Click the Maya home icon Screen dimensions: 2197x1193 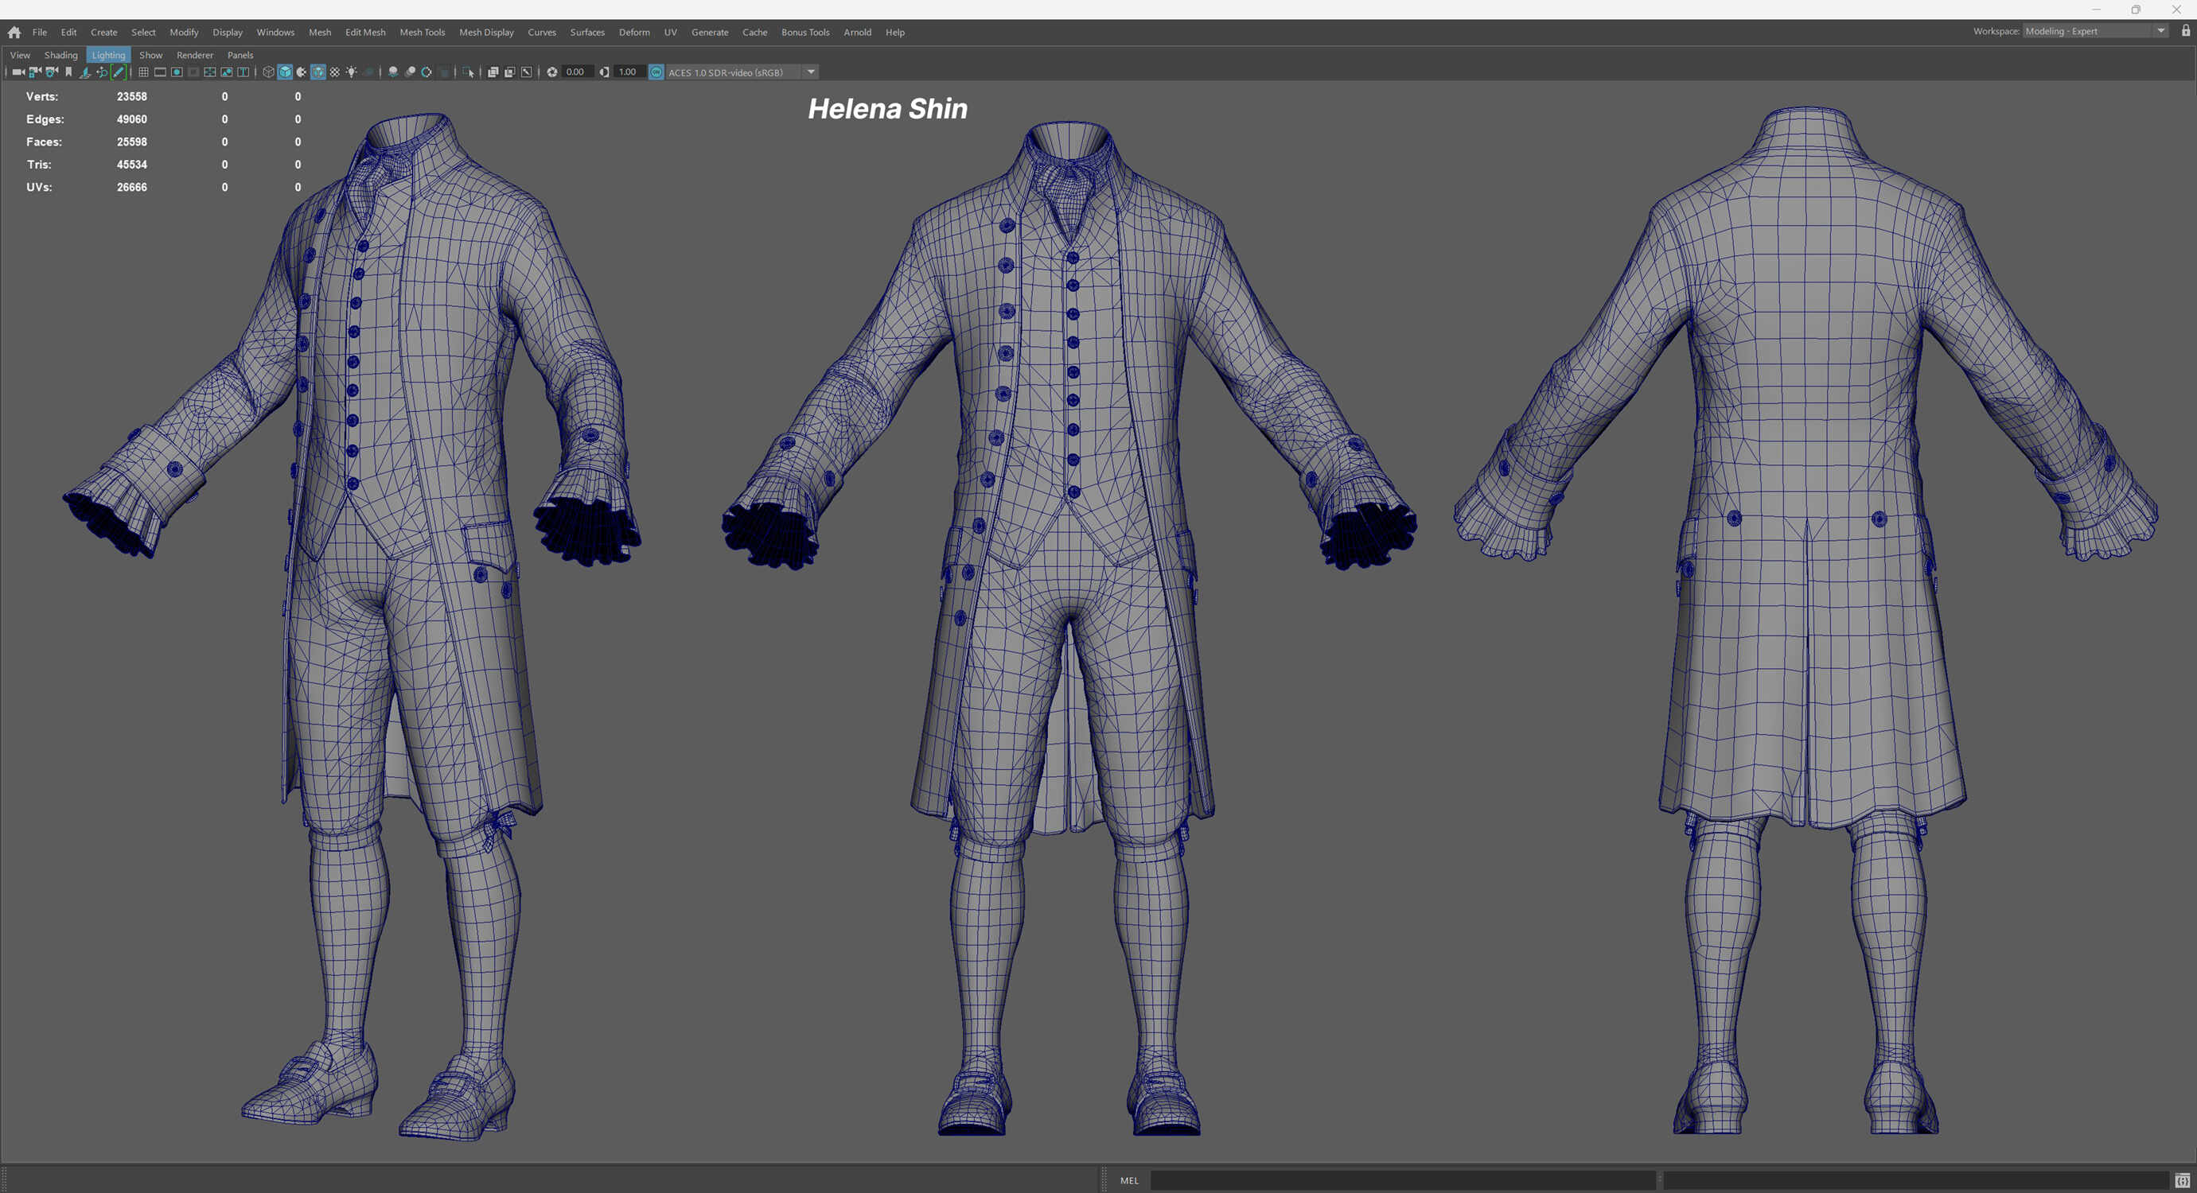point(14,33)
